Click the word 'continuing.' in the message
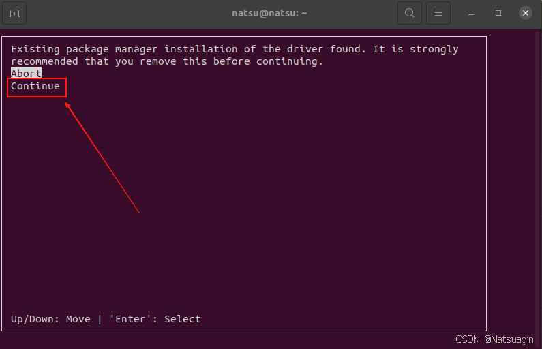Viewport: 542px width, 349px height. (290, 62)
